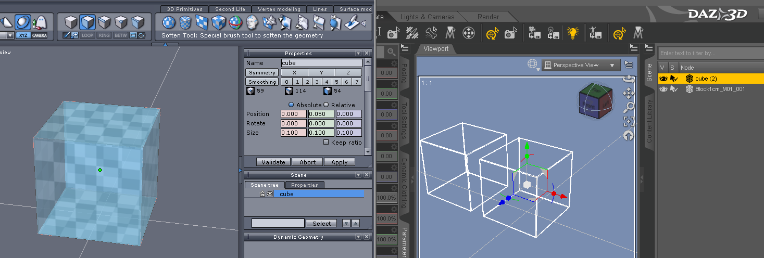
Task: Click the bone with cursor tool in DAZ
Action: (431, 34)
